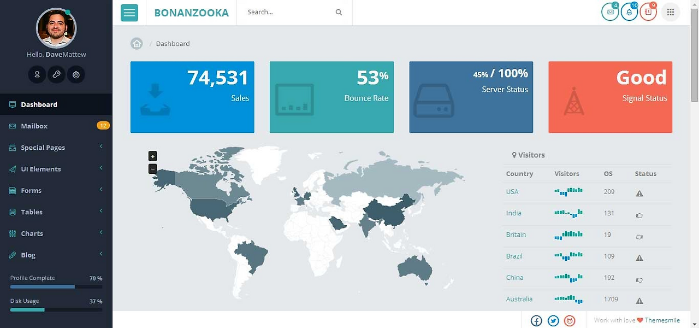Click the USA visitors sparkline chart

click(568, 191)
